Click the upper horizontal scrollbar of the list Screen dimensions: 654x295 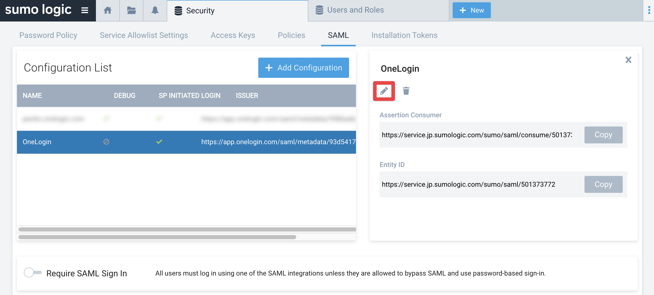pos(187,229)
